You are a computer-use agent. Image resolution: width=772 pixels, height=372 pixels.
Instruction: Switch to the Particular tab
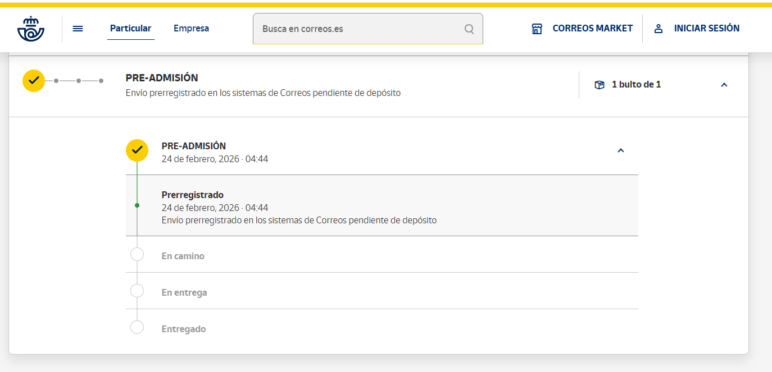(x=130, y=29)
